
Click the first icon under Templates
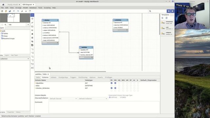point(162,18)
